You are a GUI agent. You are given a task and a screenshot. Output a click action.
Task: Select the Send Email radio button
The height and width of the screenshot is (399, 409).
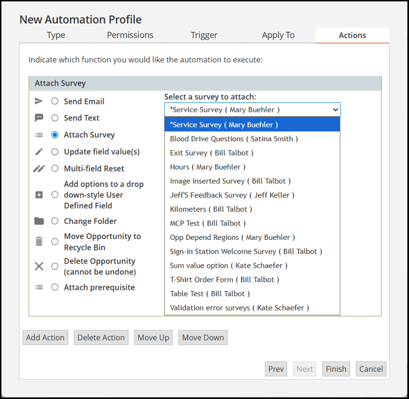[x=55, y=101]
